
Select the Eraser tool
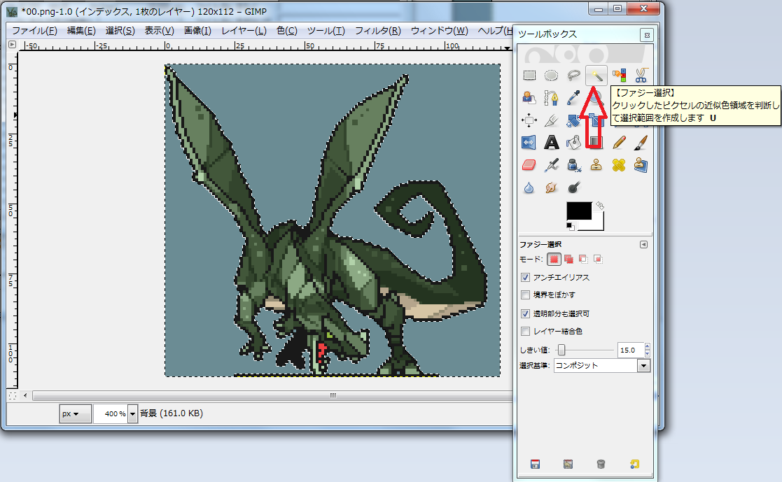(530, 165)
